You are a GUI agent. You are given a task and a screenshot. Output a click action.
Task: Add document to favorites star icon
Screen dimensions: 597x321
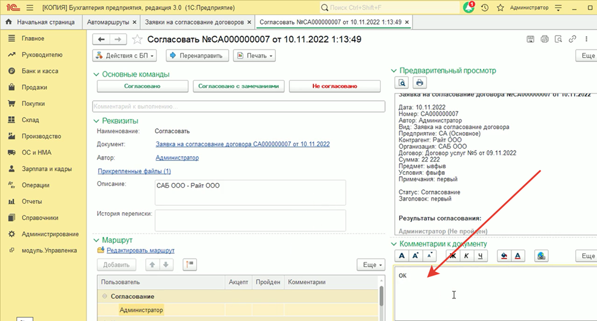point(137,40)
